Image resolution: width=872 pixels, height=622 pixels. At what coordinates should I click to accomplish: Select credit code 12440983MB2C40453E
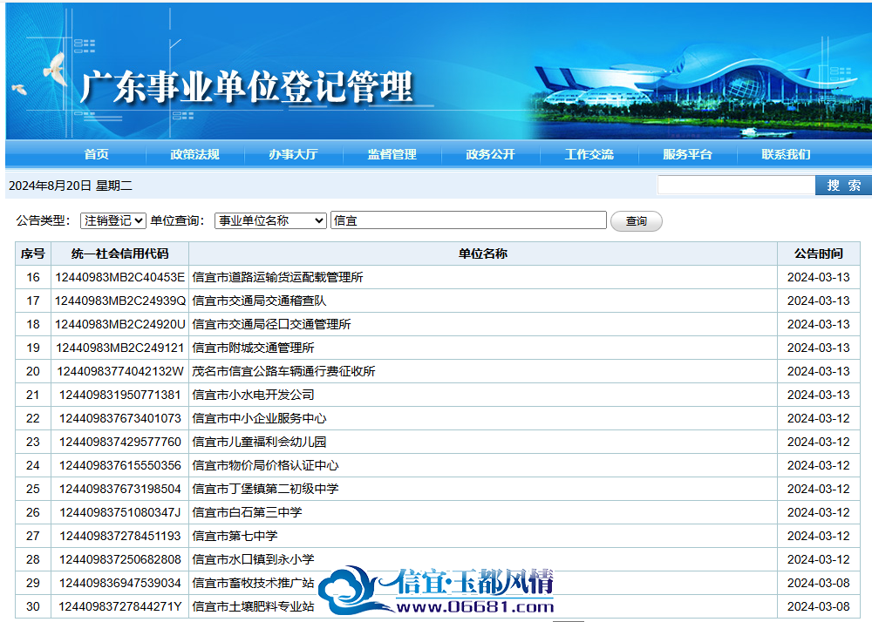[x=120, y=277]
